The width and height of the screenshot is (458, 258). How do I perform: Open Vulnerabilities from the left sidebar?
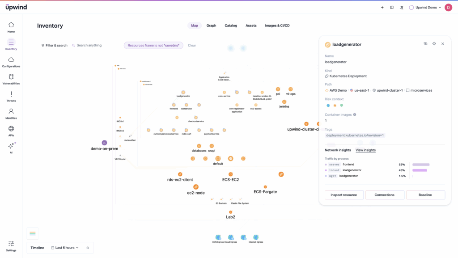click(11, 79)
